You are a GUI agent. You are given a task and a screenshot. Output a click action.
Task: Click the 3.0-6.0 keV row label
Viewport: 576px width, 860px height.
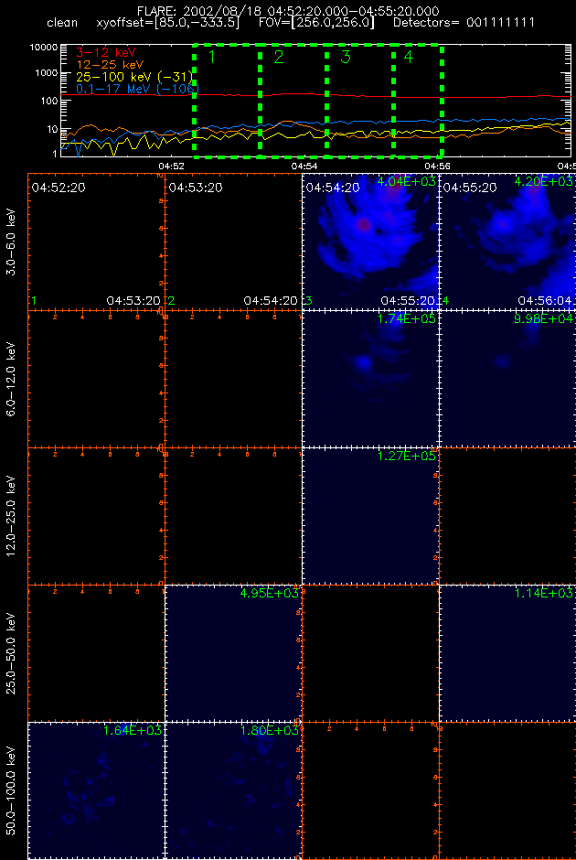(x=13, y=241)
